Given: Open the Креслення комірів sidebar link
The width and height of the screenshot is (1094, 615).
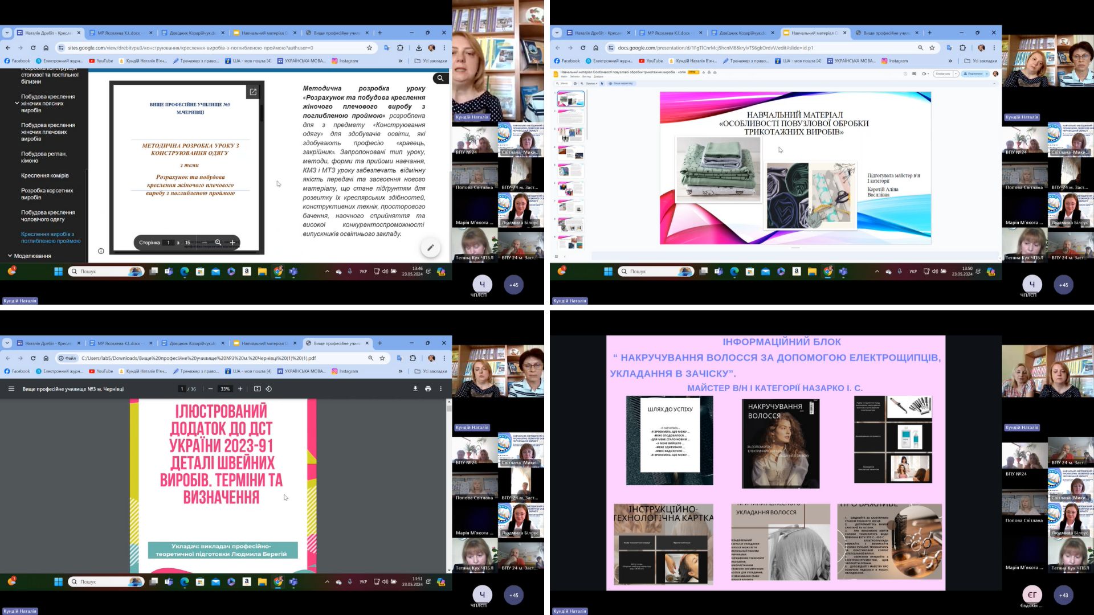Looking at the screenshot, I should (45, 175).
